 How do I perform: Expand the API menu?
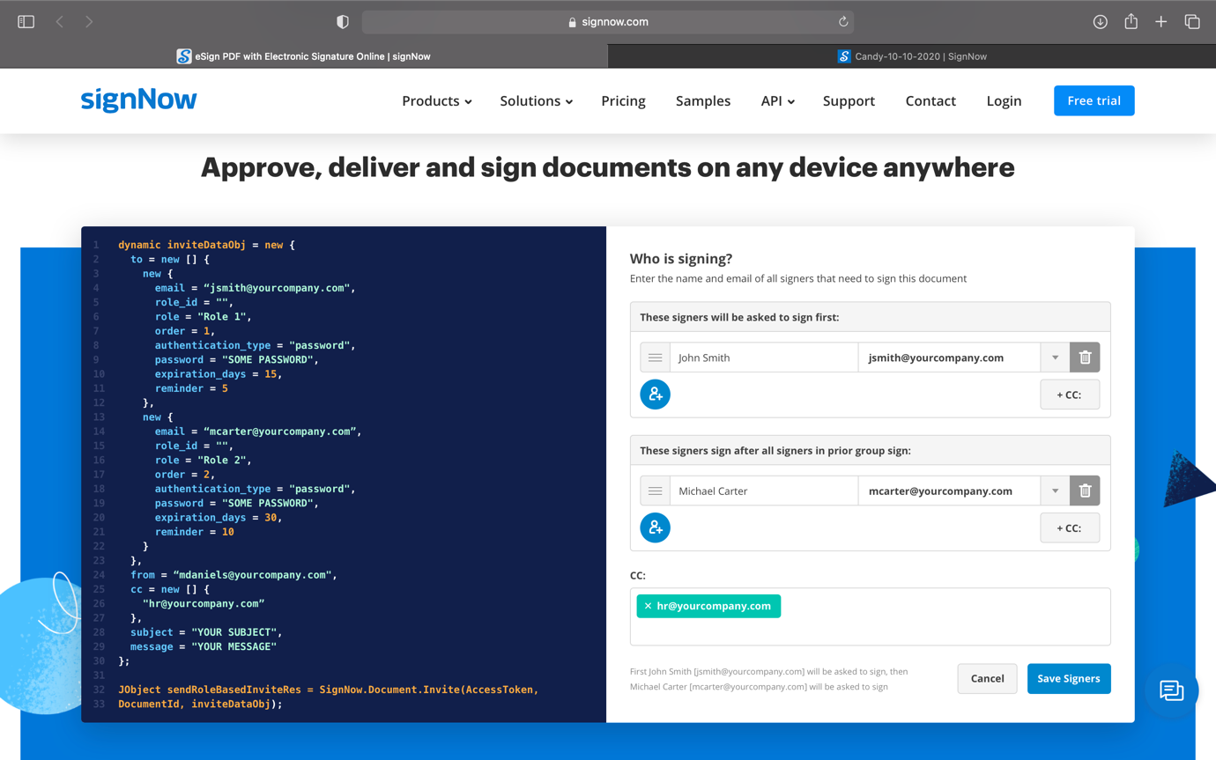[778, 101]
